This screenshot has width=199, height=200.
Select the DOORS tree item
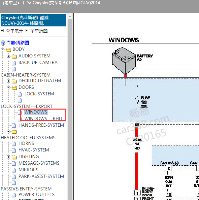pos(26,87)
